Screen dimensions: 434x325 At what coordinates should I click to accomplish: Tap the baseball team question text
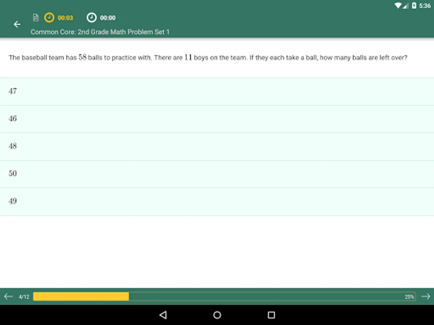click(208, 57)
